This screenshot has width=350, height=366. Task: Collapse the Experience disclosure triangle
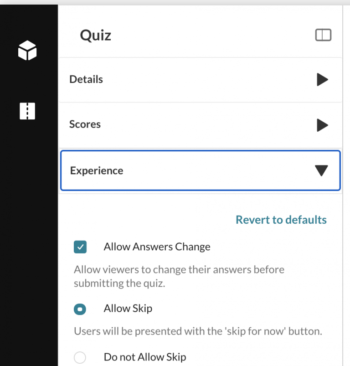click(321, 170)
